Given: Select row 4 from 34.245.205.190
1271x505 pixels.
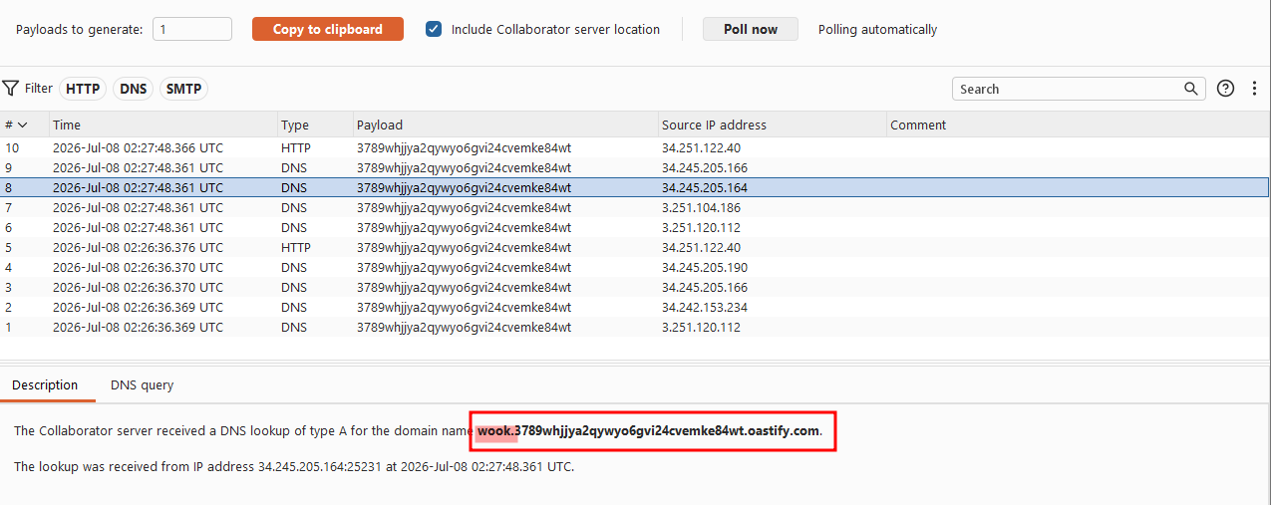Looking at the screenshot, I should click(x=635, y=267).
